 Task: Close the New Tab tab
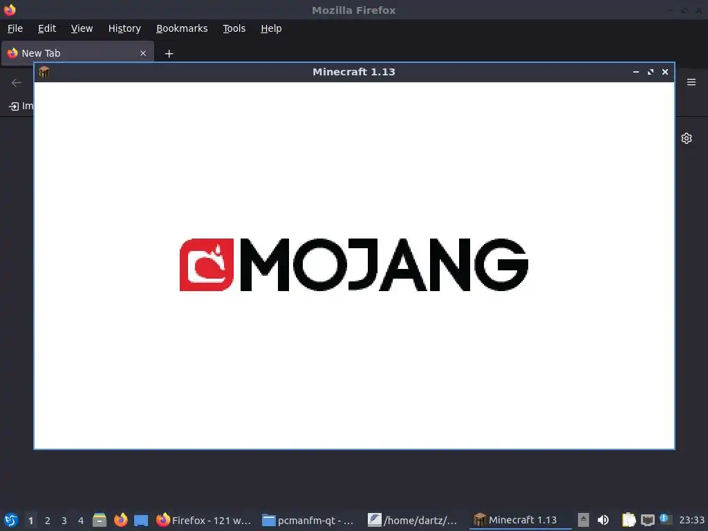point(143,53)
